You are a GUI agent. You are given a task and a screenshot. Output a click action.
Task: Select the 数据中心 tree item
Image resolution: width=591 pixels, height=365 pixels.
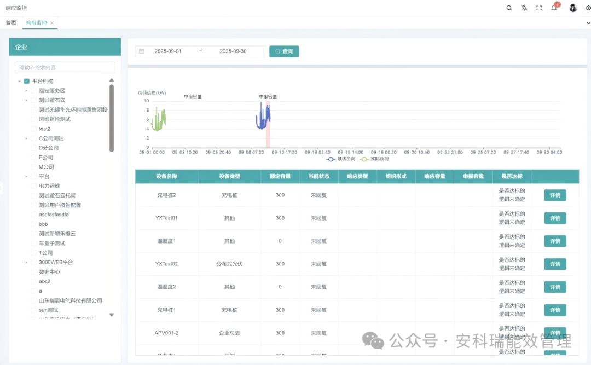click(49, 272)
